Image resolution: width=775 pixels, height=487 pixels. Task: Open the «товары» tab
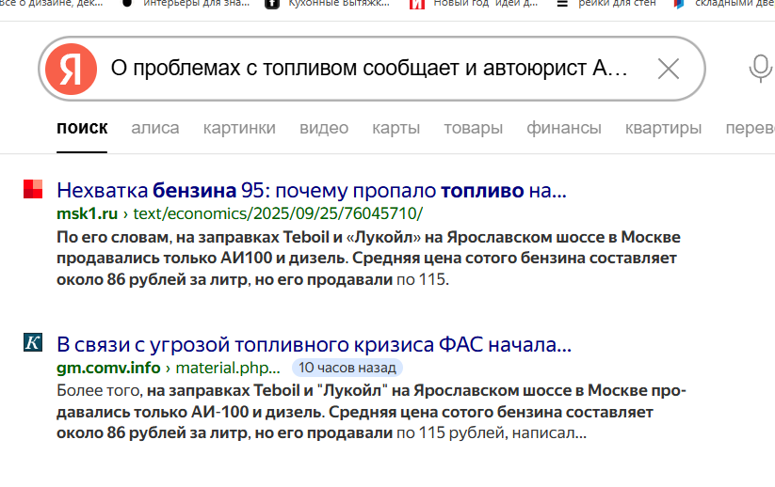point(473,128)
